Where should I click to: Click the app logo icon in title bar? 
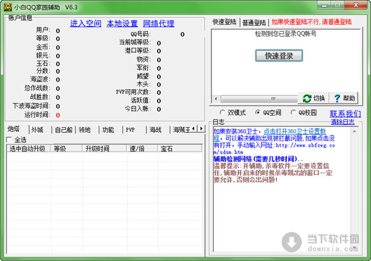point(7,7)
